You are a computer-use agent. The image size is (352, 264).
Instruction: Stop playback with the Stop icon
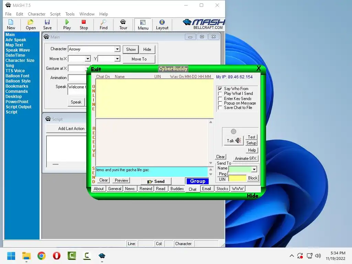84,24
